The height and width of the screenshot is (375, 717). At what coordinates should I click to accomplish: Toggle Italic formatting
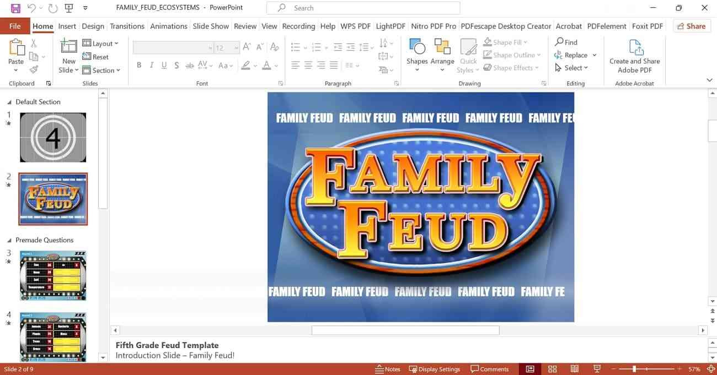click(152, 65)
